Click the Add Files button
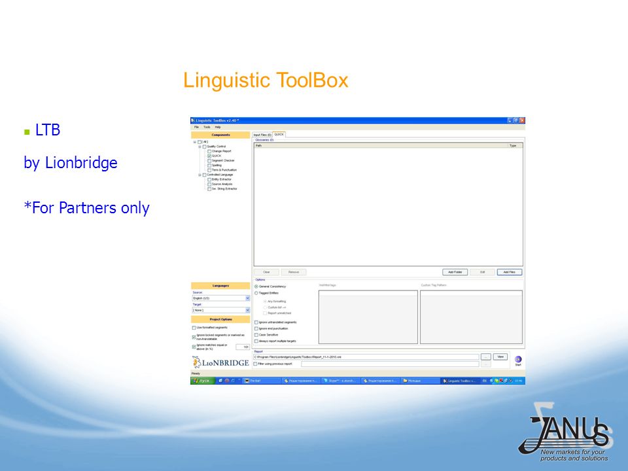The height and width of the screenshot is (471, 628). pos(510,272)
